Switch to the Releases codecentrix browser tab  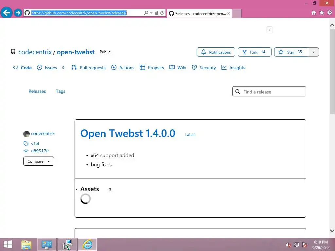[200, 13]
